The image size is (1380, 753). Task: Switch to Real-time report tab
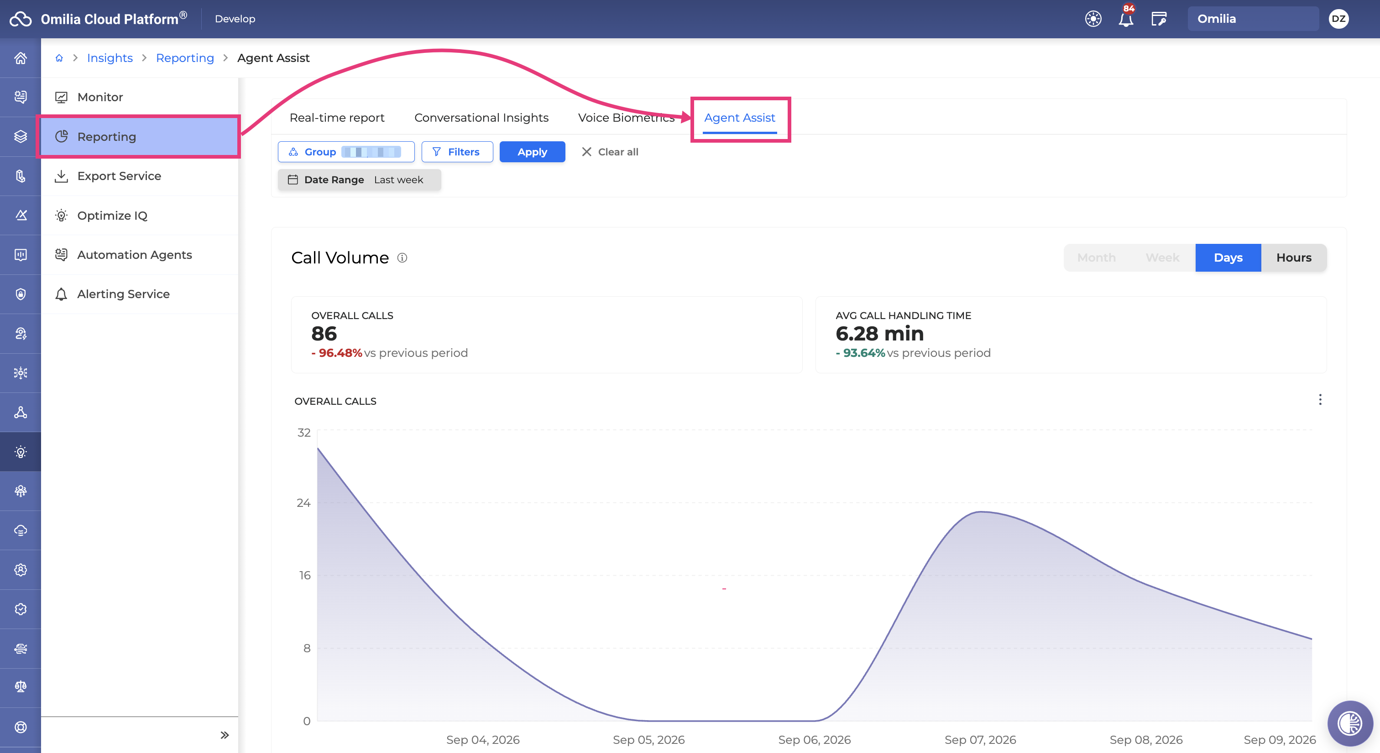coord(336,118)
